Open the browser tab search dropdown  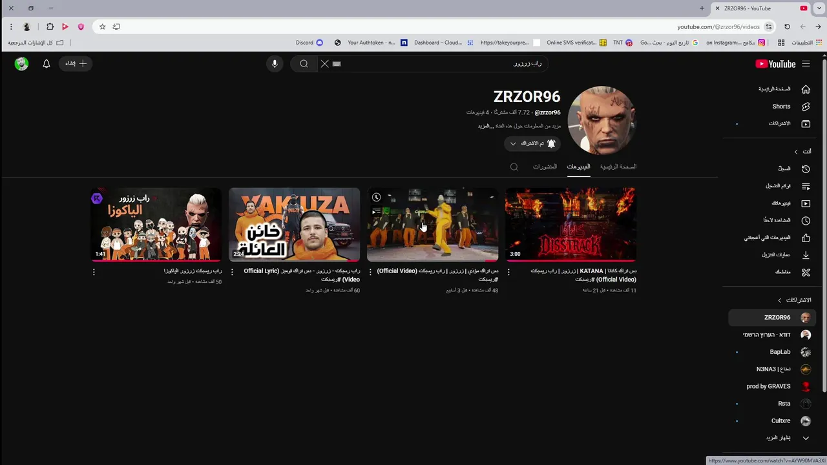pos(819,8)
